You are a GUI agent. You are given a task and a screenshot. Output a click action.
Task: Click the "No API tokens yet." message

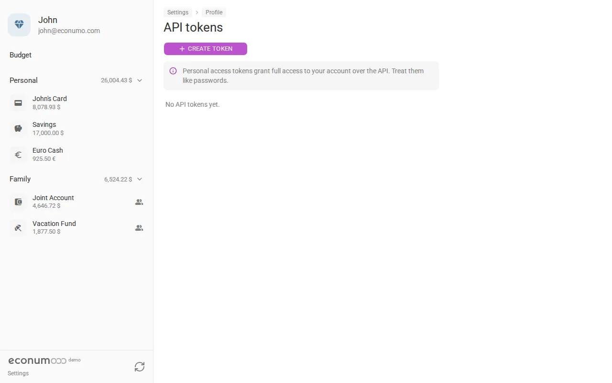click(x=193, y=104)
